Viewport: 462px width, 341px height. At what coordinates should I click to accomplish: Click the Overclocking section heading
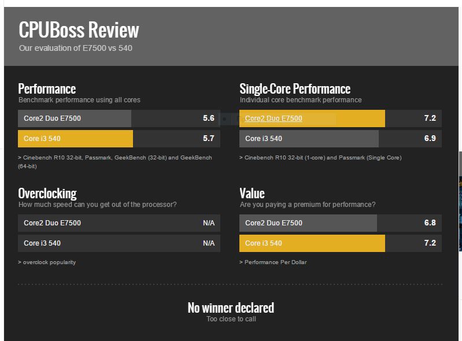click(47, 194)
